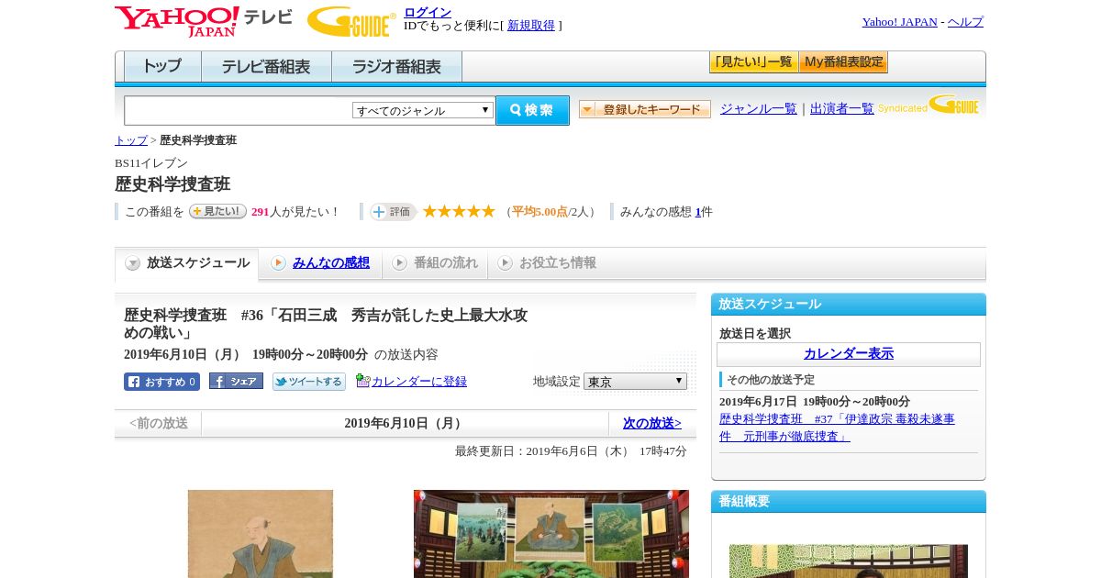The height and width of the screenshot is (578, 1101).
Task: Click the 新規取得 link
Action: point(531,26)
